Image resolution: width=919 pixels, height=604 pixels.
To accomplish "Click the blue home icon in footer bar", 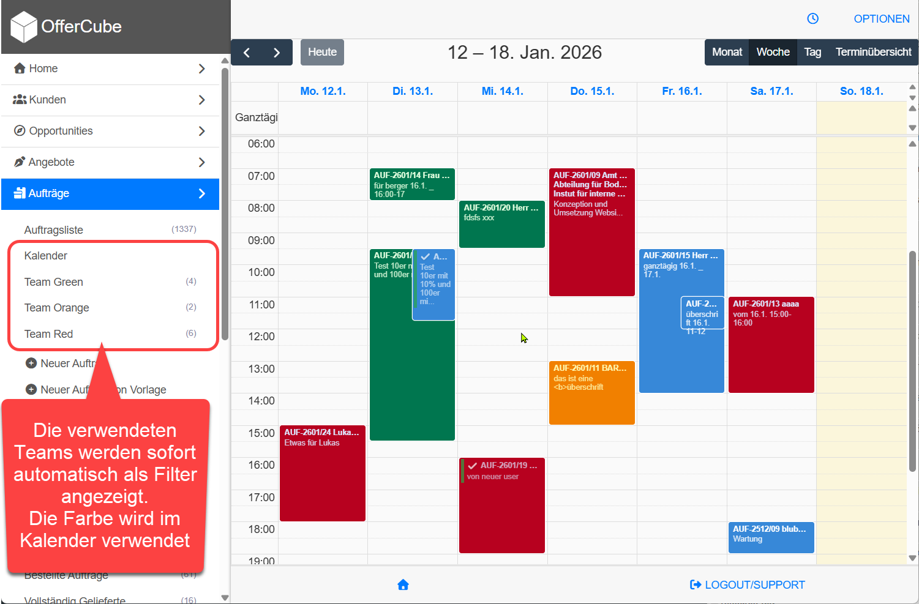I will click(403, 584).
